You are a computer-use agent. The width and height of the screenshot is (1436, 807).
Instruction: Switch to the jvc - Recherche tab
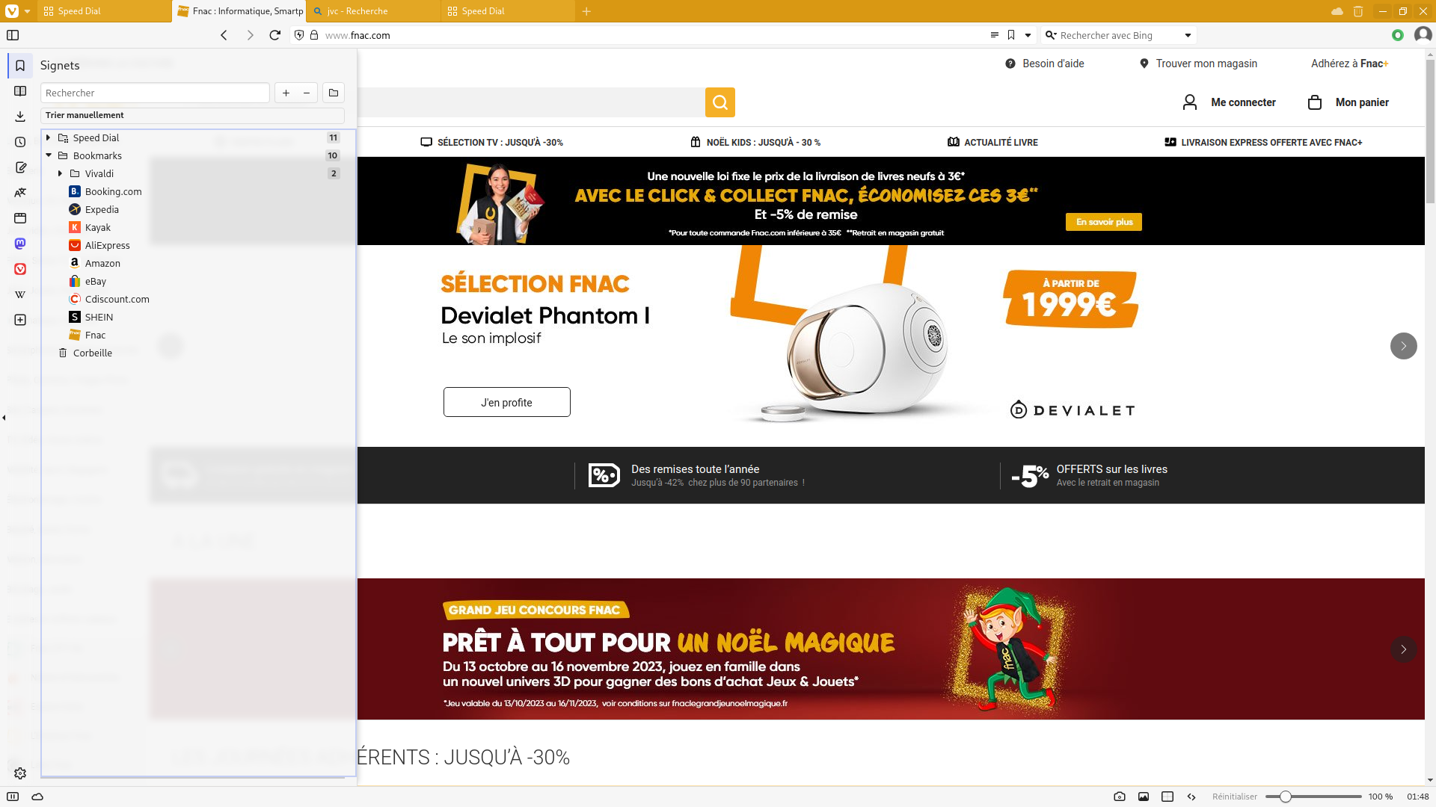pos(373,11)
